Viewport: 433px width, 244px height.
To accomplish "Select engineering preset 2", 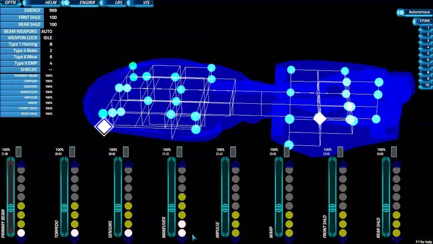I will pyautogui.click(x=426, y=34).
